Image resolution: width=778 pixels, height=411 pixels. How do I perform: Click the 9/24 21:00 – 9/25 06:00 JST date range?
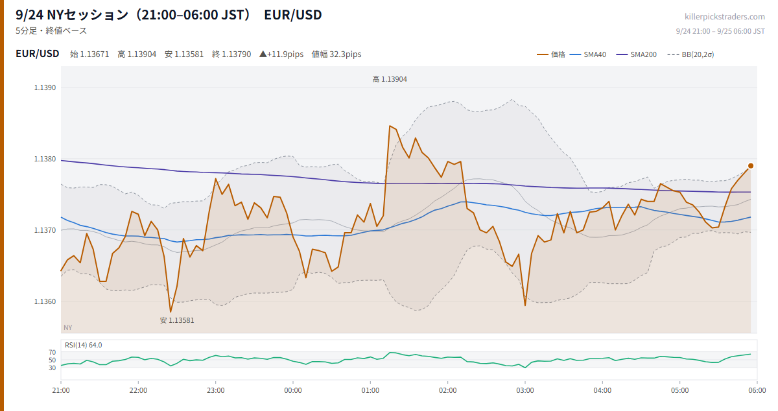coord(720,30)
